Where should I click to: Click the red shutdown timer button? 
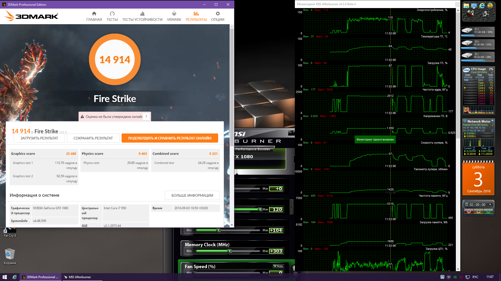pos(469,212)
